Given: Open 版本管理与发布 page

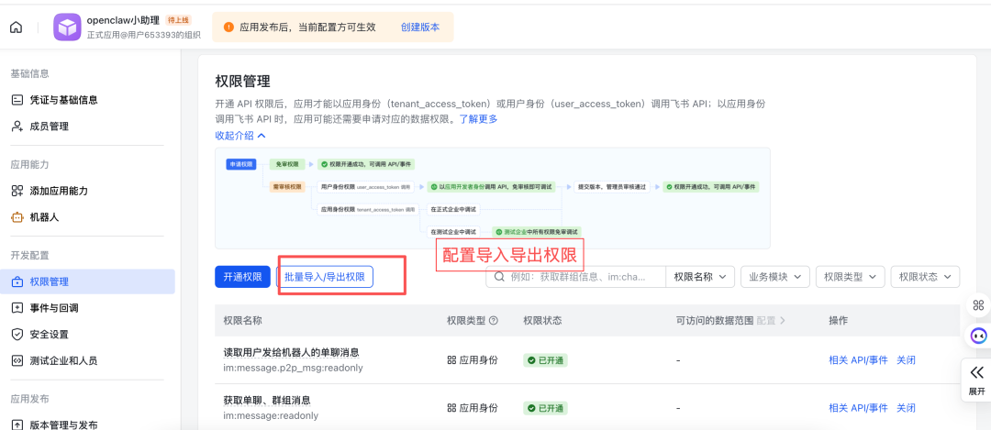Looking at the screenshot, I should point(63,424).
